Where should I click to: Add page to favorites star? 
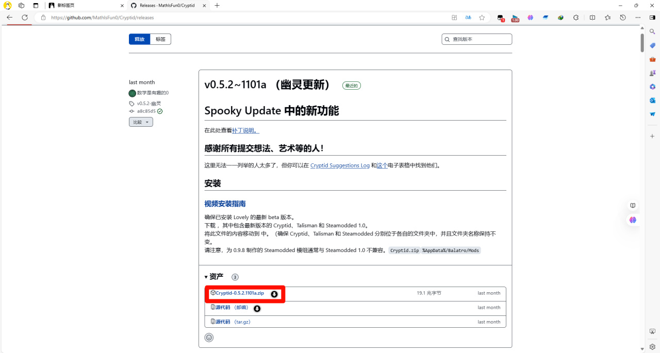(x=482, y=17)
